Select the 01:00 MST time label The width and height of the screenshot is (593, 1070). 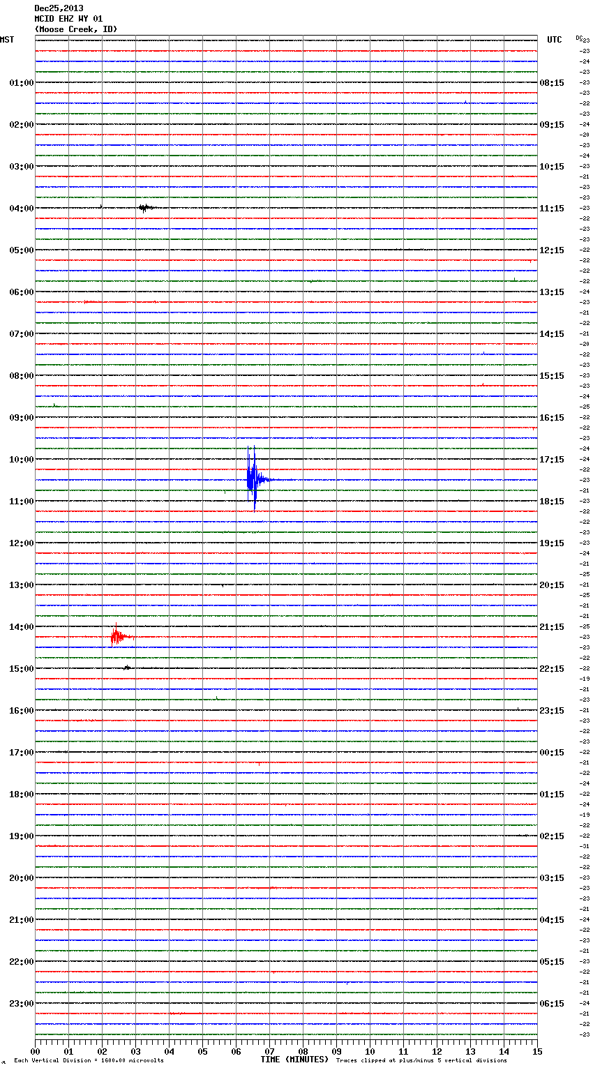click(21, 83)
